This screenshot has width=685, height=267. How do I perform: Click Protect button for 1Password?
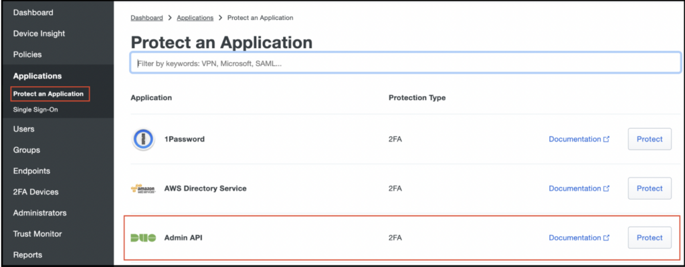(x=650, y=139)
